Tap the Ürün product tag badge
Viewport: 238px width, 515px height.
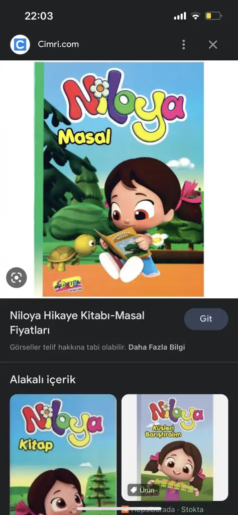pyautogui.click(x=143, y=490)
